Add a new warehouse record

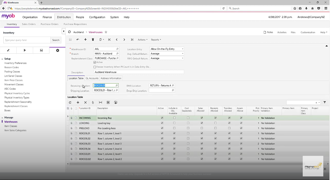[x=85, y=40]
